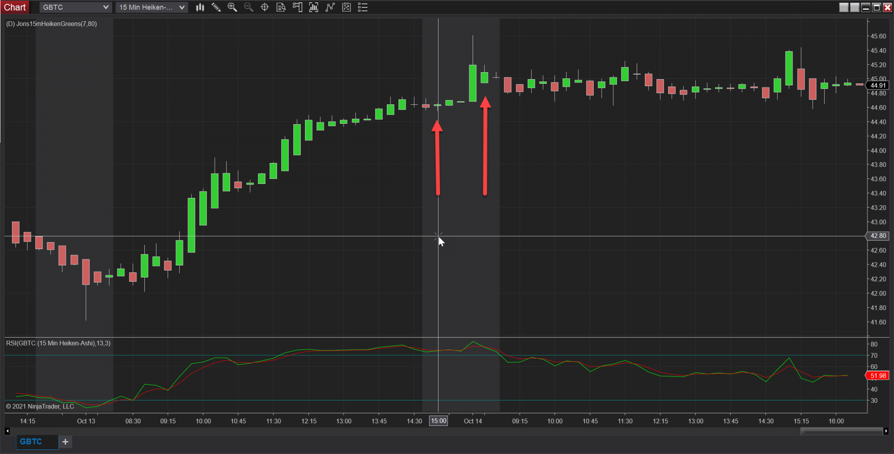Click the 42.80 crosshair price marker
The width and height of the screenshot is (894, 454).
[x=878, y=236]
